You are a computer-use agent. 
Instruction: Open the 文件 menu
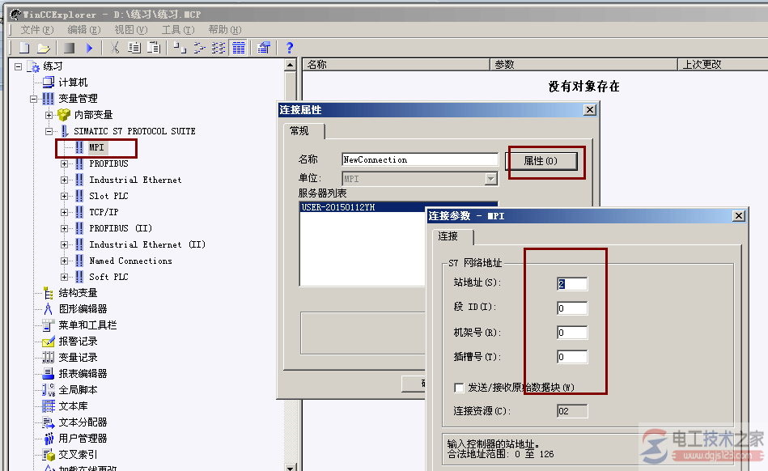click(37, 30)
